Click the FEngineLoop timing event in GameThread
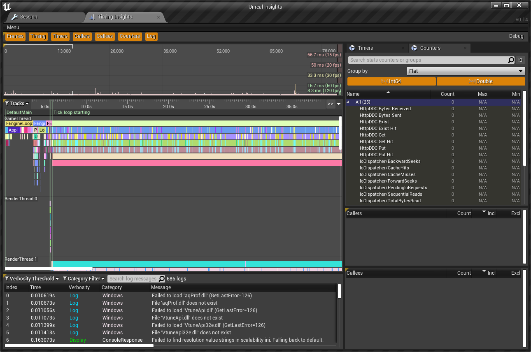 19,123
